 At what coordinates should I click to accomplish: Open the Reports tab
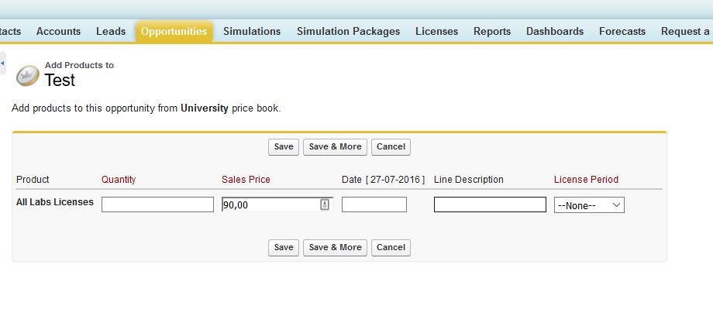(x=492, y=32)
